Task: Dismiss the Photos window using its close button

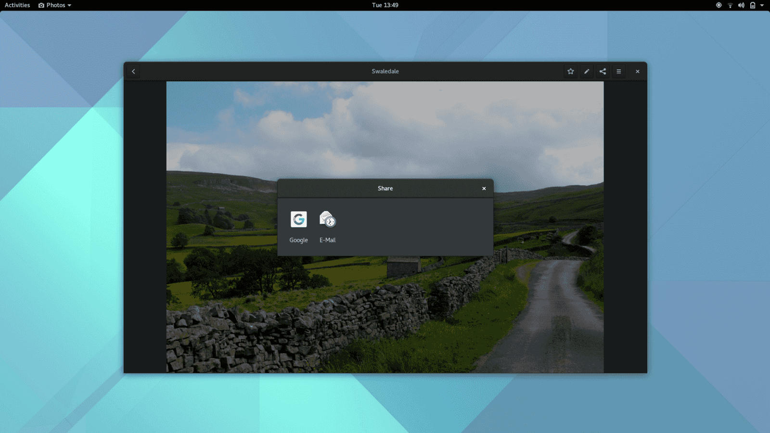Action: click(x=637, y=71)
